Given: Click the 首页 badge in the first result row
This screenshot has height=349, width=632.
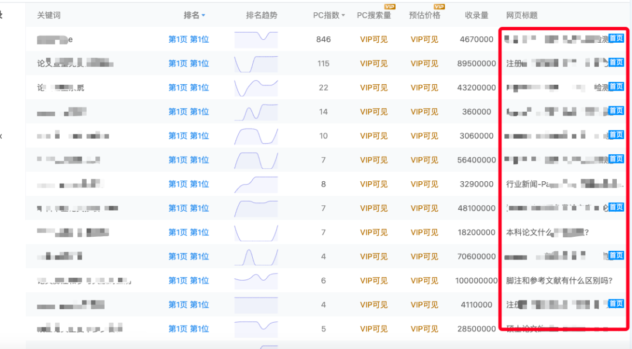Looking at the screenshot, I should 616,37.
